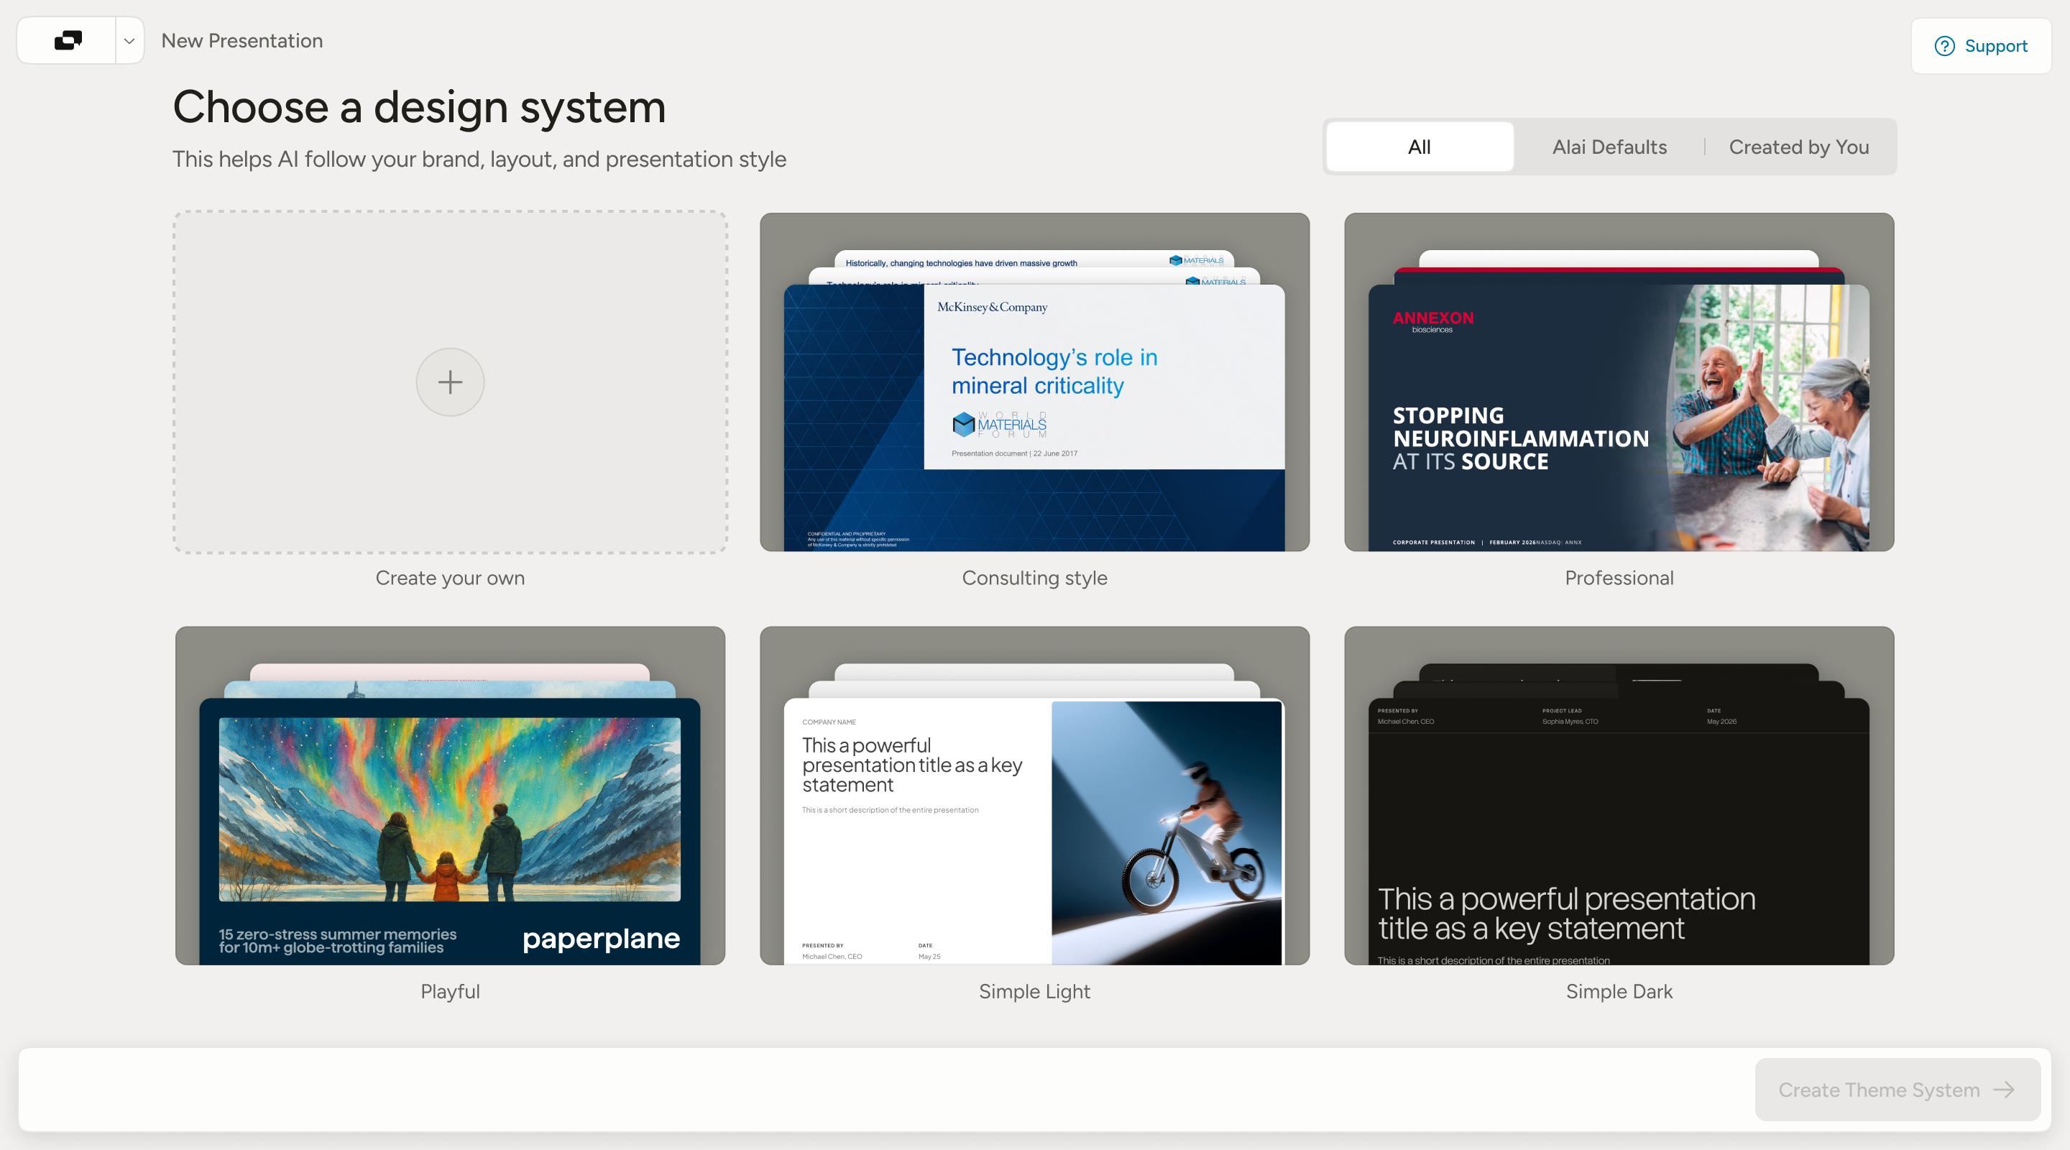Select the Create your own dashed card

(450, 382)
